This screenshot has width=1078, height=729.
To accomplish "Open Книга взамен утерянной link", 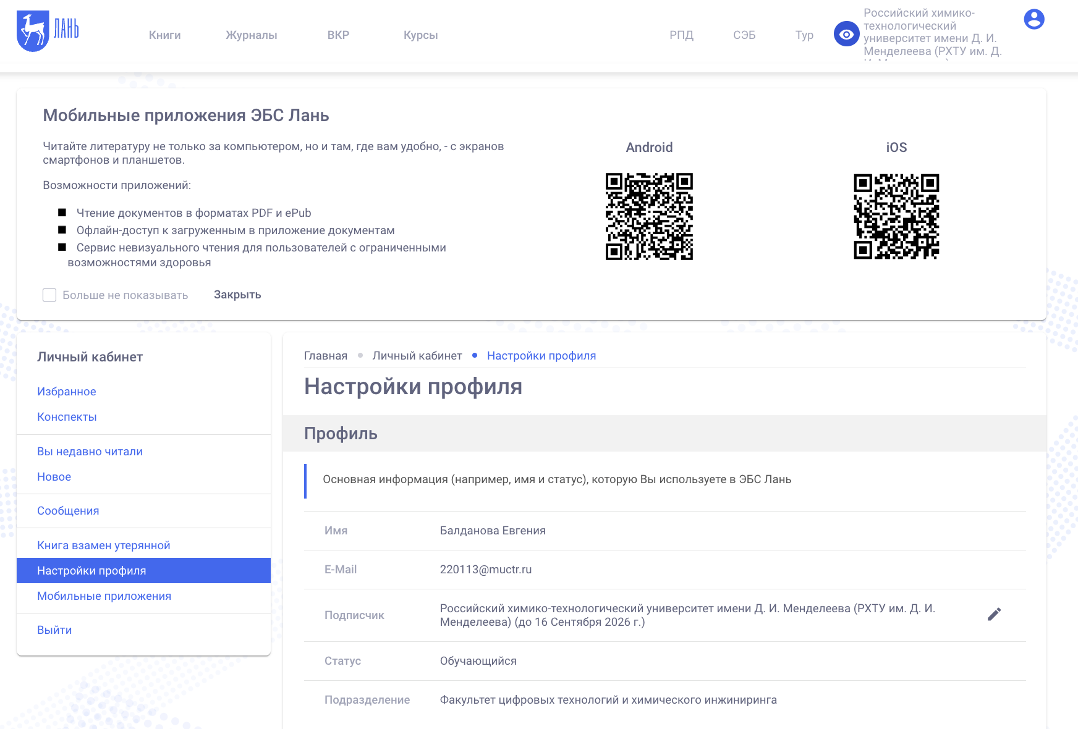I will pos(103,546).
